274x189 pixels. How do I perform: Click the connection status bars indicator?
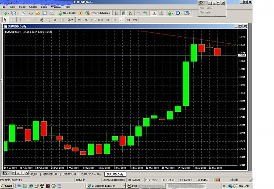pyautogui.click(x=217, y=180)
